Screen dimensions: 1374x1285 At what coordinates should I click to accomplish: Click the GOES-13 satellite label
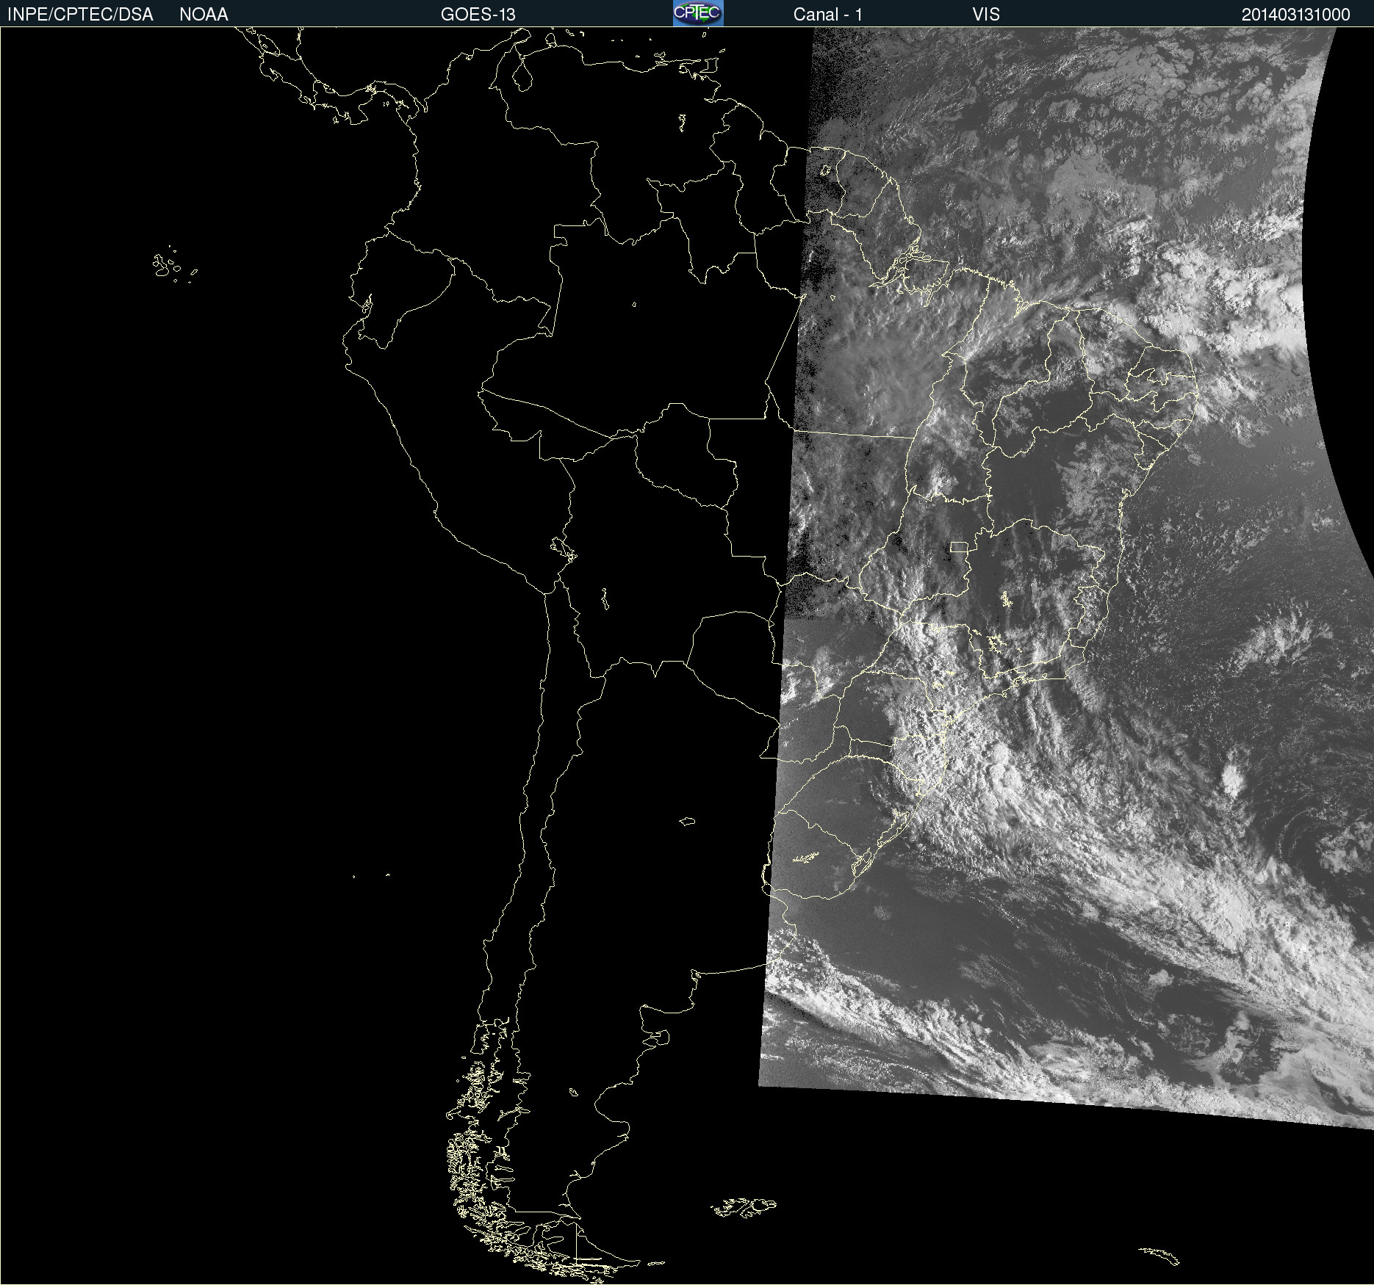(478, 15)
